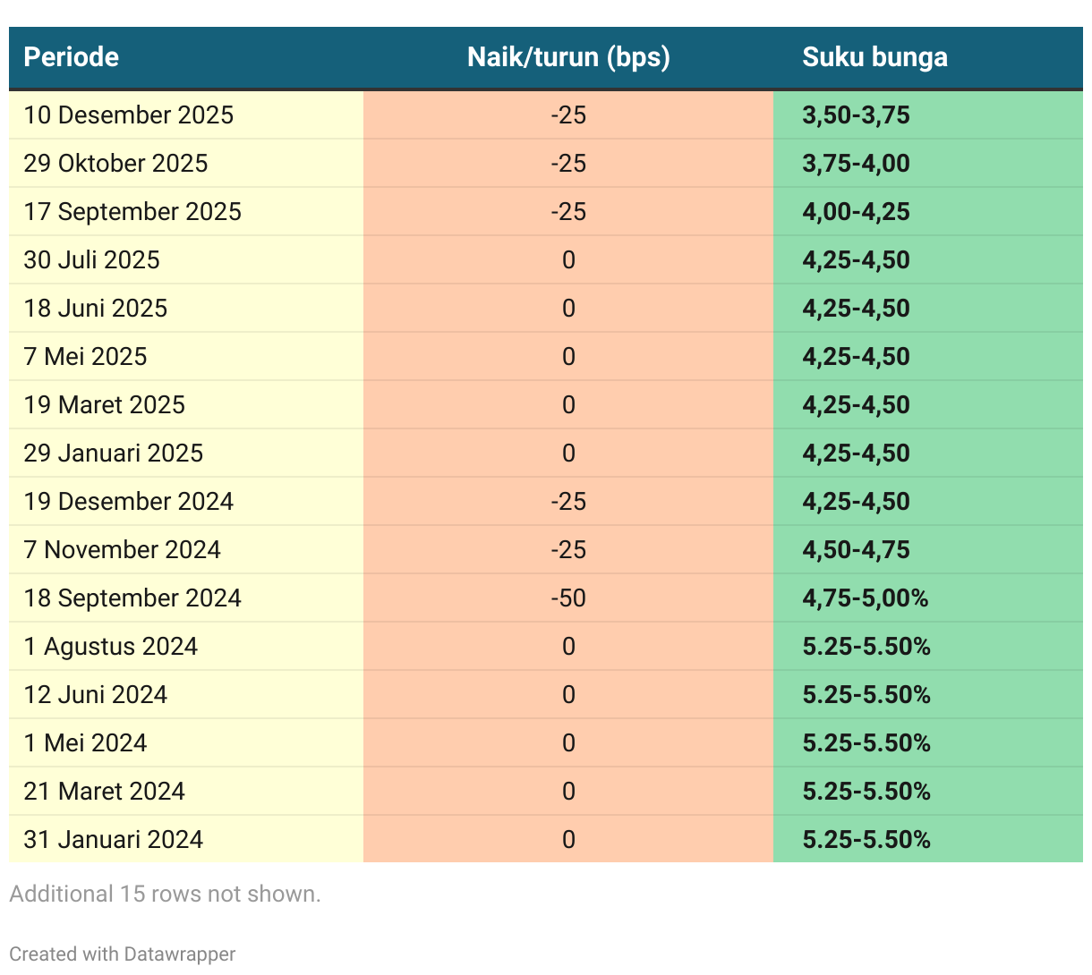
Task: Click the 1 Agustus 2024 date cell
Action: pos(111,647)
